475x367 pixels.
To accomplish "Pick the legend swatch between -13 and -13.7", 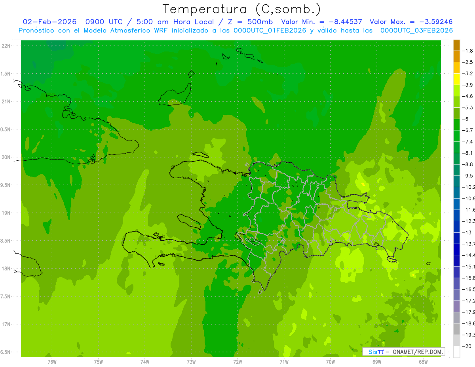I will (x=456, y=238).
